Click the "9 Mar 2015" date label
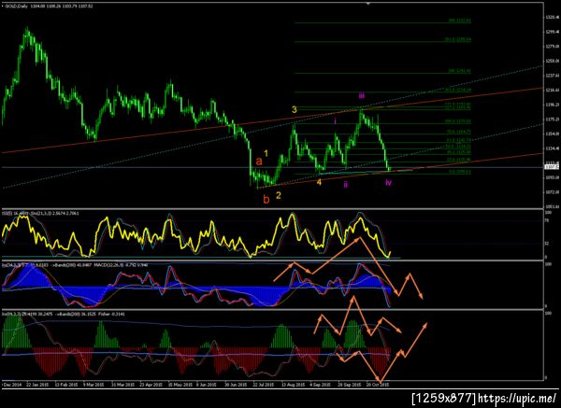Viewport: 561px width, 408px height. [x=93, y=386]
